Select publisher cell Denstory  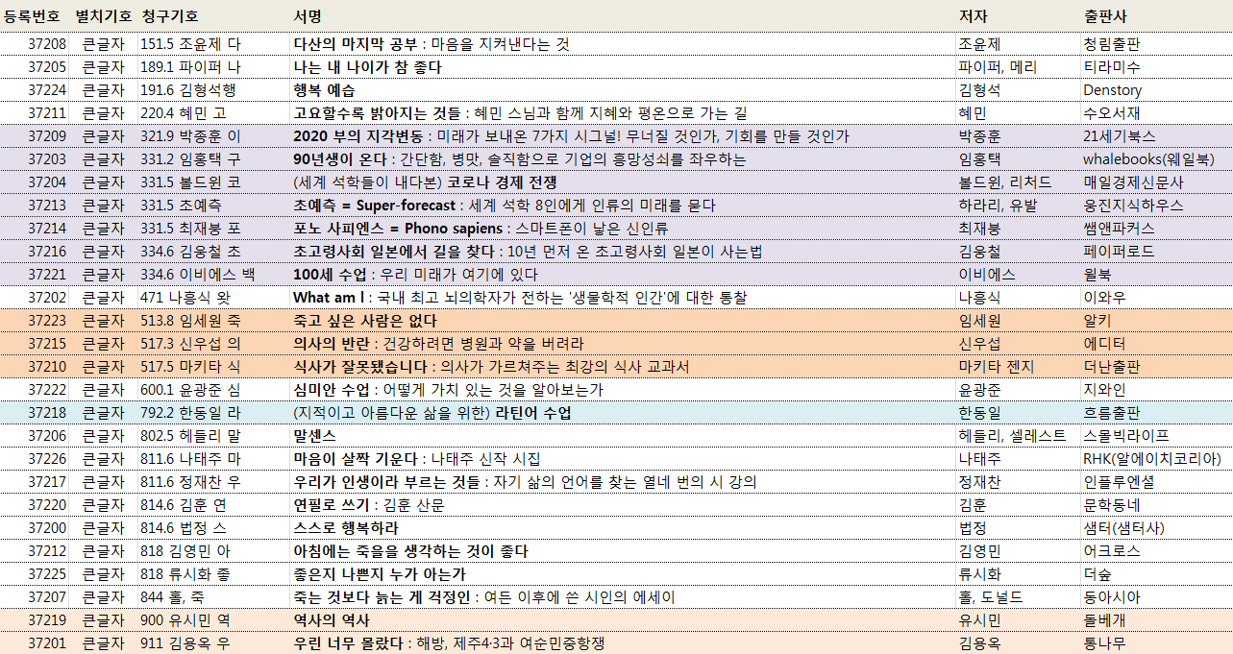[x=1112, y=90]
